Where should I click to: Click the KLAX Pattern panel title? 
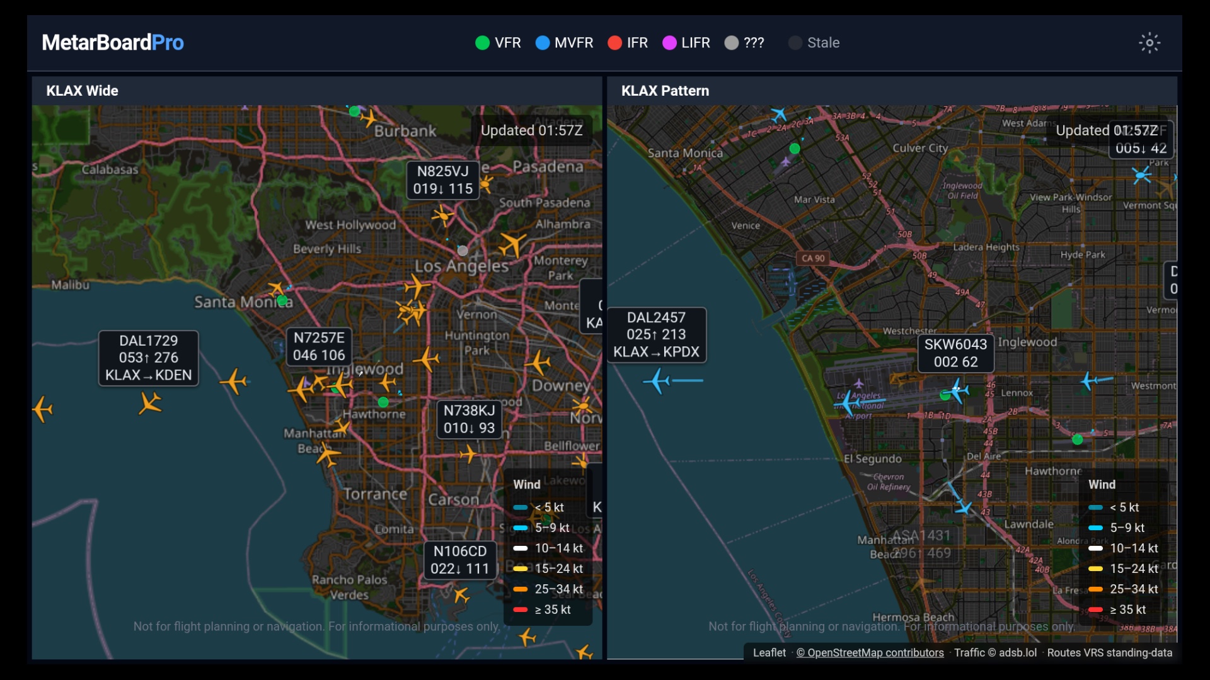click(x=665, y=91)
